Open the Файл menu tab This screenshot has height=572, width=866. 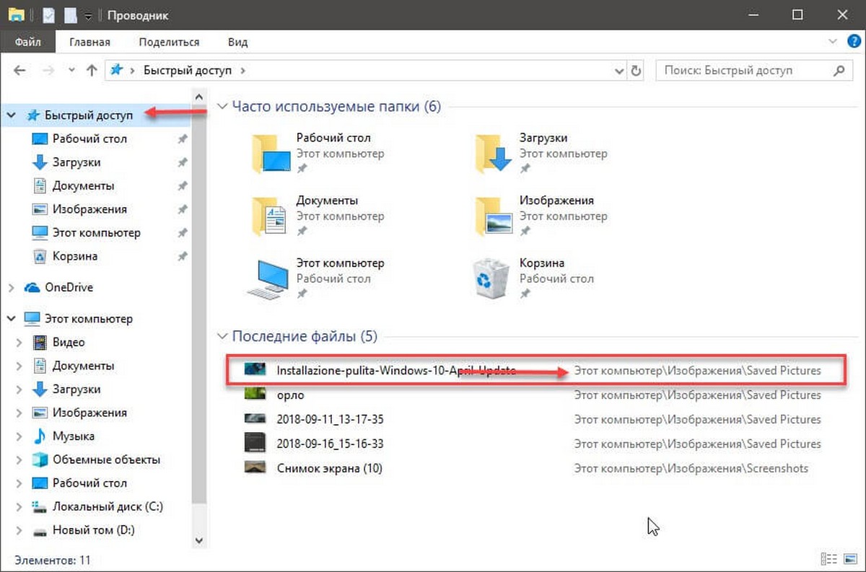point(27,42)
